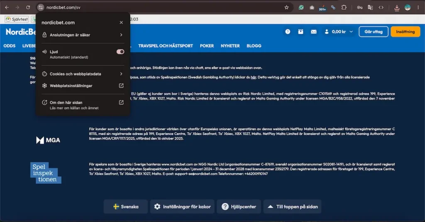Open the Hjälpcenter button

pyautogui.click(x=239, y=207)
